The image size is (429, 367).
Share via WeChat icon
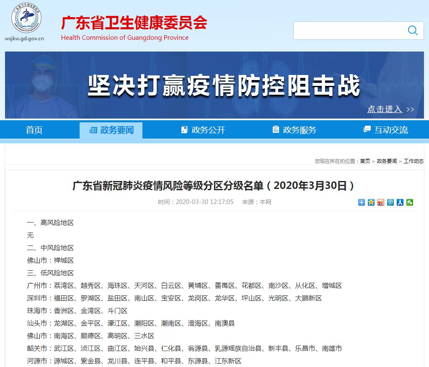[x=410, y=202]
